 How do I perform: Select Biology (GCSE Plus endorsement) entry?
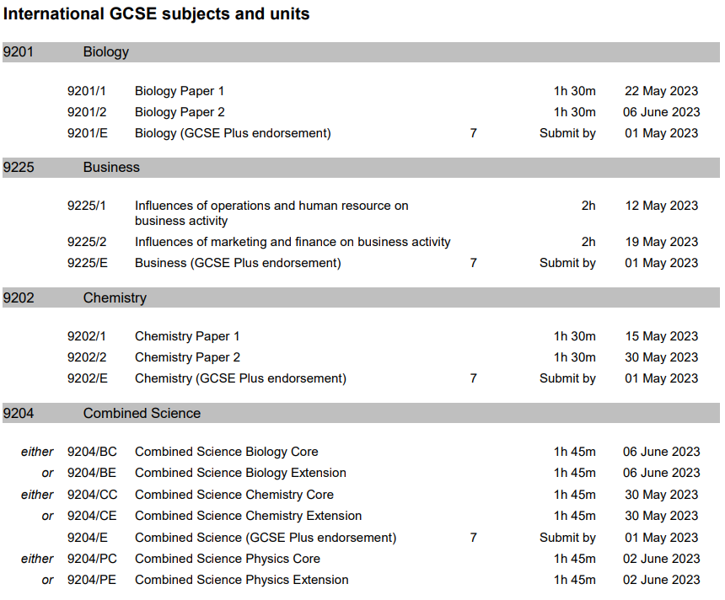point(233,133)
